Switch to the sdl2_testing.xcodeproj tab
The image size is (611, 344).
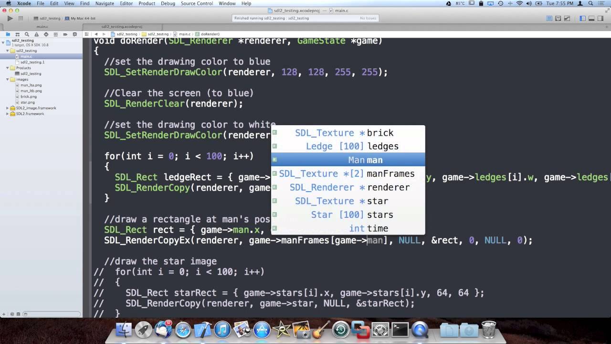122,27
